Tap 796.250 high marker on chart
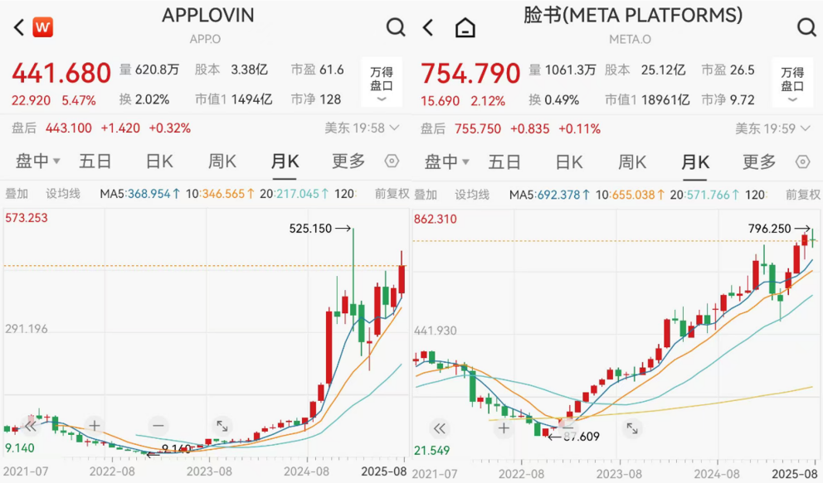 [779, 229]
